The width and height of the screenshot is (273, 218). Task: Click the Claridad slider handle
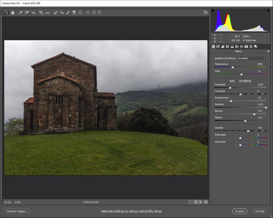[x=248, y=131]
